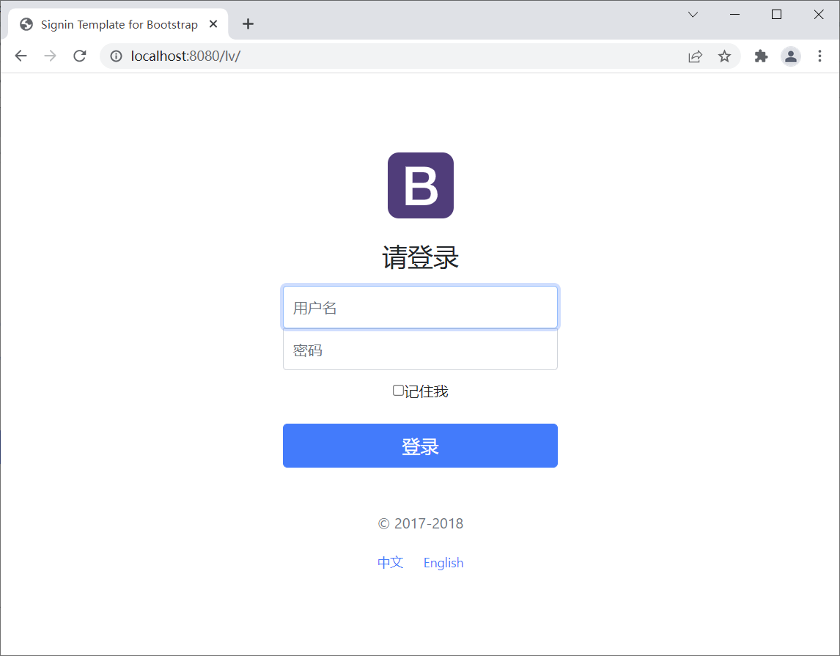This screenshot has width=840, height=656.
Task: Select the Signin Template for Bootstrap tab
Action: [118, 24]
